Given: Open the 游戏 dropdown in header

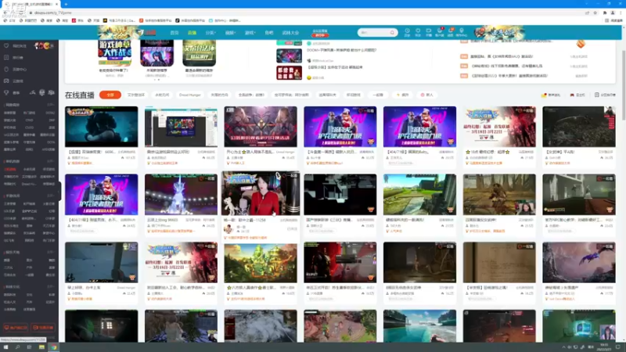Looking at the screenshot, I should [x=250, y=33].
